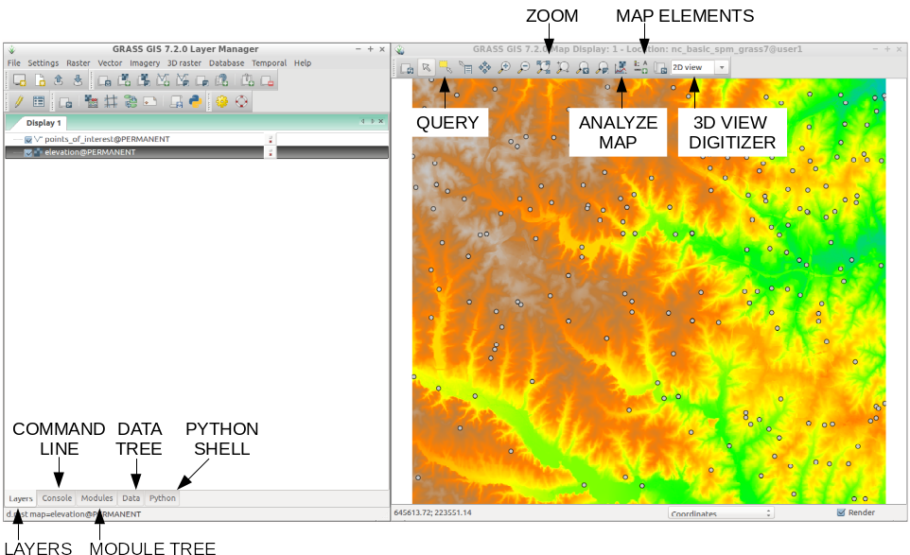This screenshot has height=555, width=910.
Task: Uncheck the points_of_interest layer checkbox
Action: point(28,139)
